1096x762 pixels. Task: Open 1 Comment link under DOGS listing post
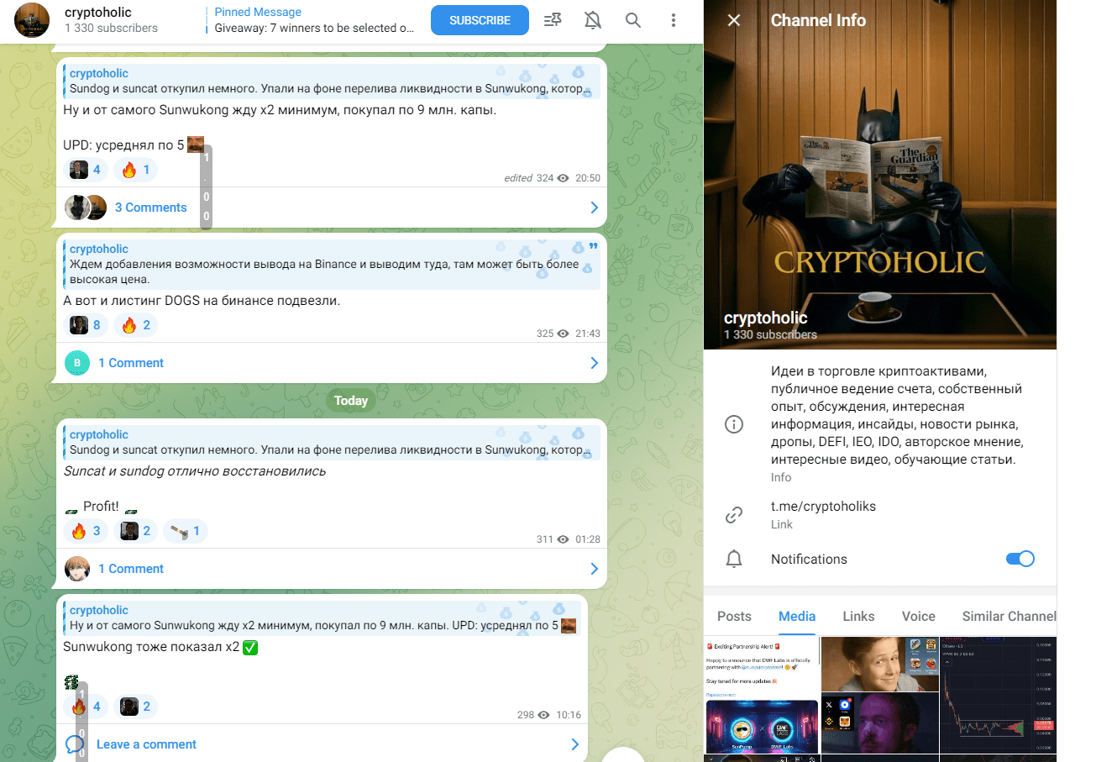click(130, 363)
